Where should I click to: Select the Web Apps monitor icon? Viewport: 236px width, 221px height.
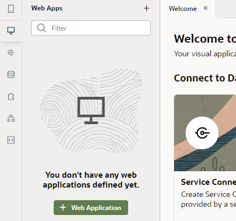[11, 31]
